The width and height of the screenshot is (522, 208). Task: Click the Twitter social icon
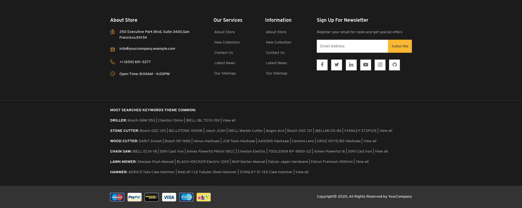(336, 65)
